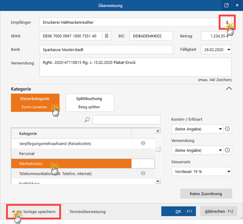Image resolution: width=243 pixels, height=224 pixels.
Task: Click info icon for Verpflegungsmehraufwand row
Action: [143, 143]
